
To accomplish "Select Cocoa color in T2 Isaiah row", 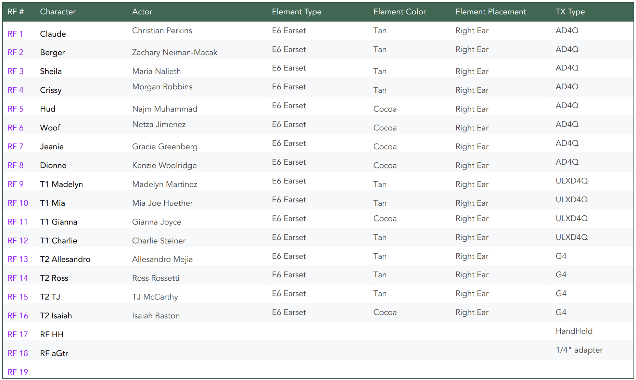I will 385,312.
